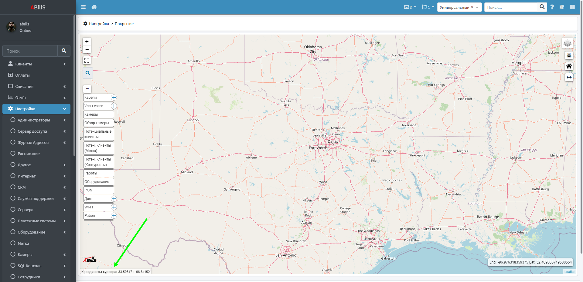
Task: Click the hamburger menu icon in header
Action: (x=84, y=7)
